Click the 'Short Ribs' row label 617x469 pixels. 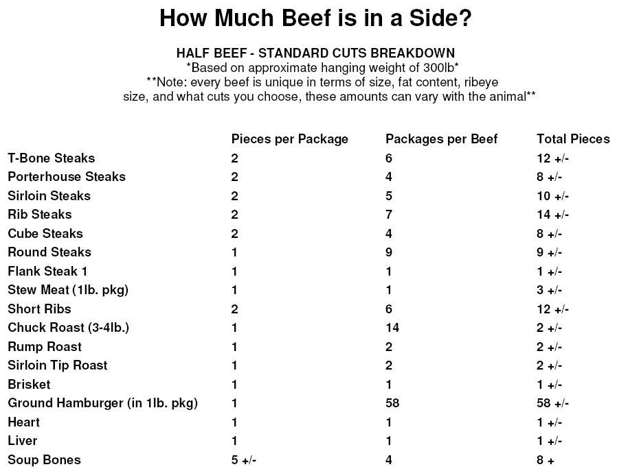(39, 309)
